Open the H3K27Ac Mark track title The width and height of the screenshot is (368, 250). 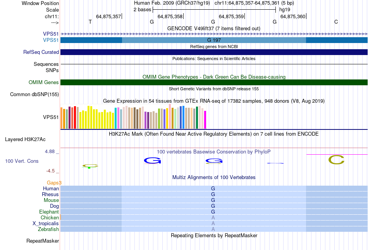pos(214,134)
